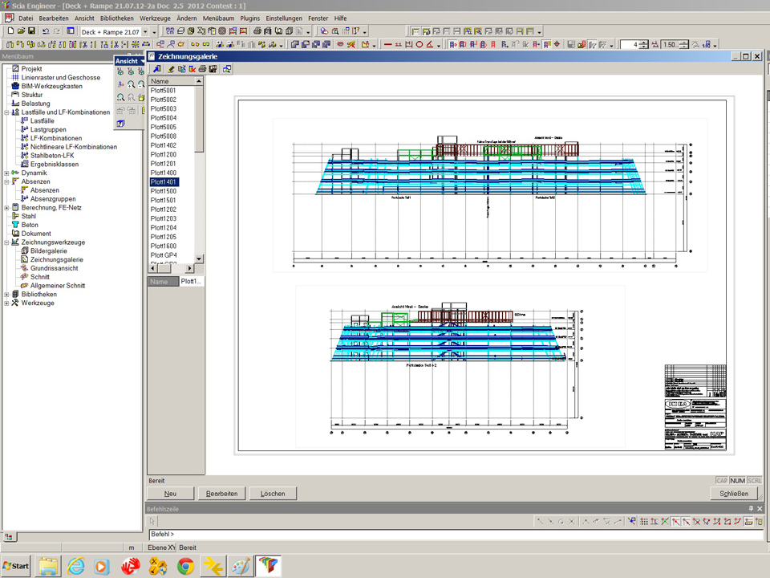Open the Deck + Rampe 21.07 project dropdown

[144, 31]
